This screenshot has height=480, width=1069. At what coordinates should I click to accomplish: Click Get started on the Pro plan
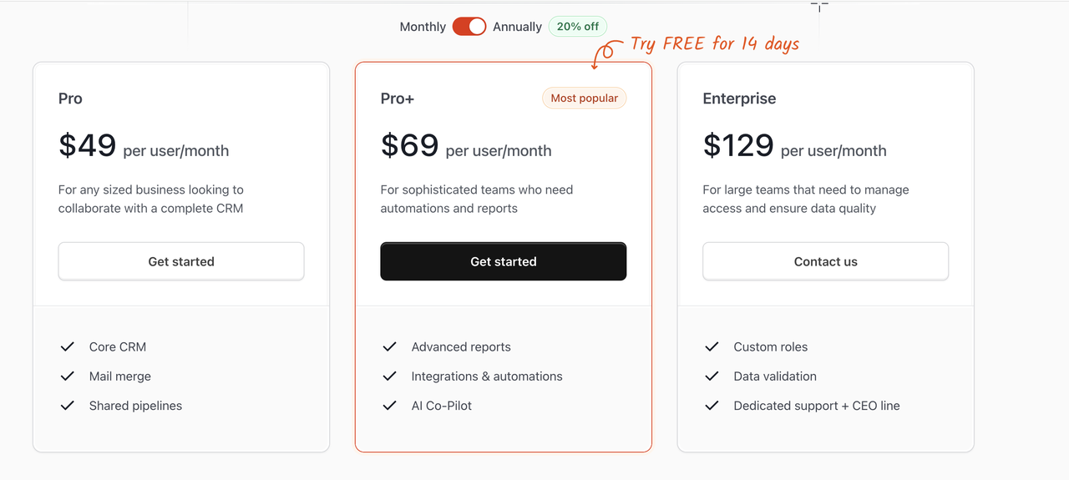[181, 261]
